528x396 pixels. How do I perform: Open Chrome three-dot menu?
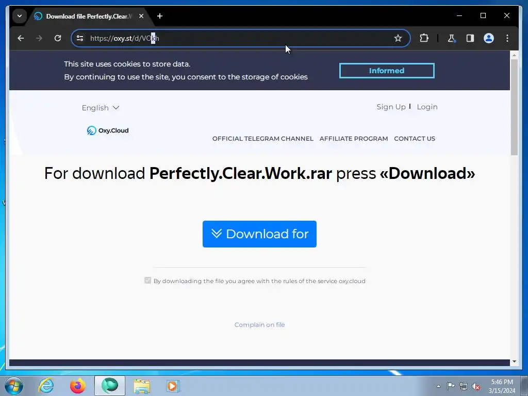coord(507,38)
